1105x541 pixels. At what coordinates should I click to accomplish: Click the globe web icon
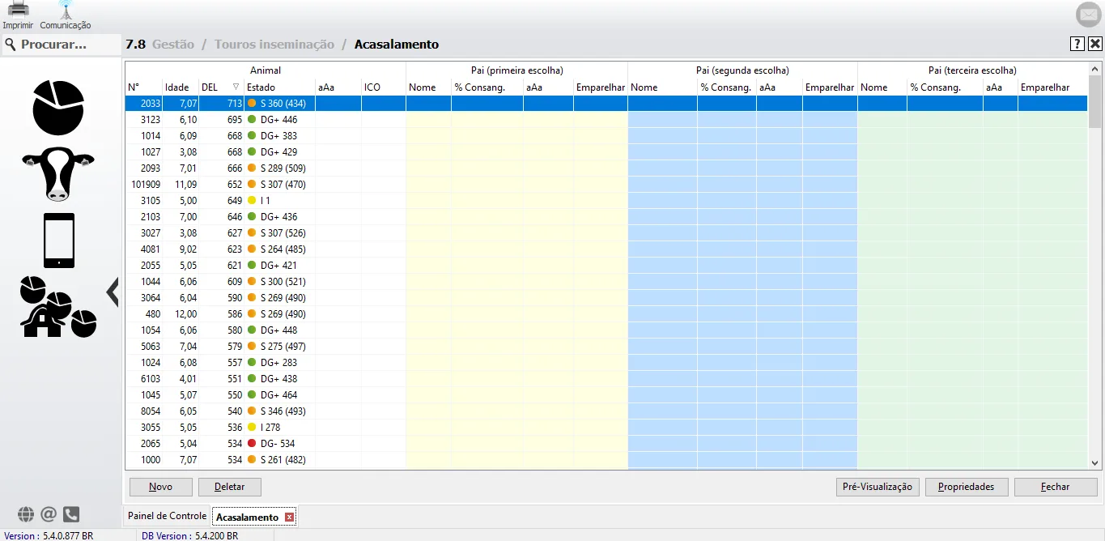pos(26,514)
